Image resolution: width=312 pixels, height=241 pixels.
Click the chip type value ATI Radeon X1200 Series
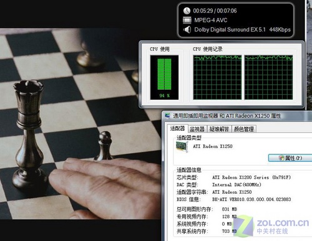251,177
